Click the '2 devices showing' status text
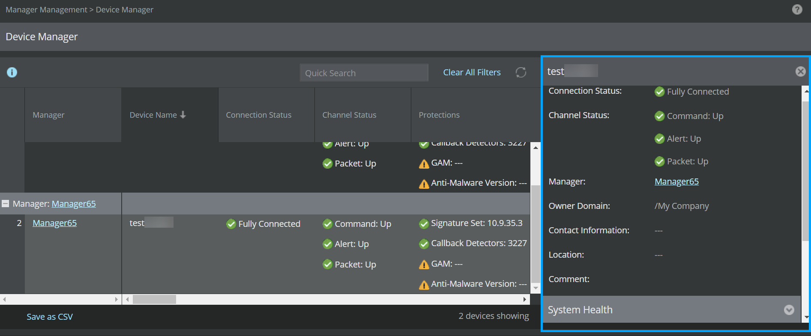 point(494,316)
